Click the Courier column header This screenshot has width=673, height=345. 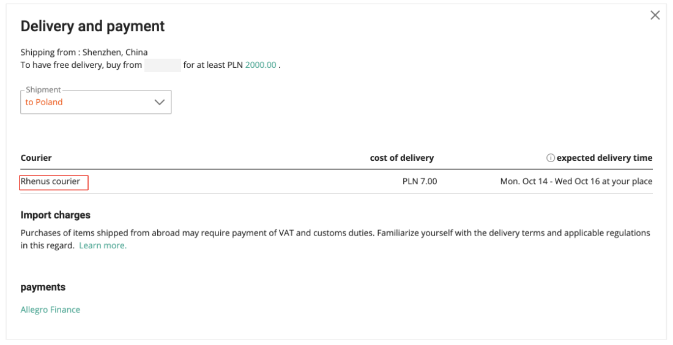click(x=36, y=158)
